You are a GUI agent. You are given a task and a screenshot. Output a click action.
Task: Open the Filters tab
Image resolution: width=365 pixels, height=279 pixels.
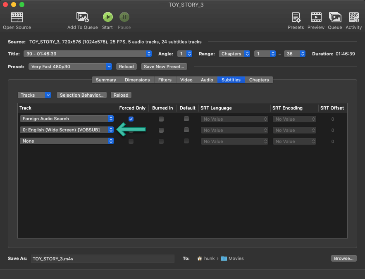[x=165, y=80]
